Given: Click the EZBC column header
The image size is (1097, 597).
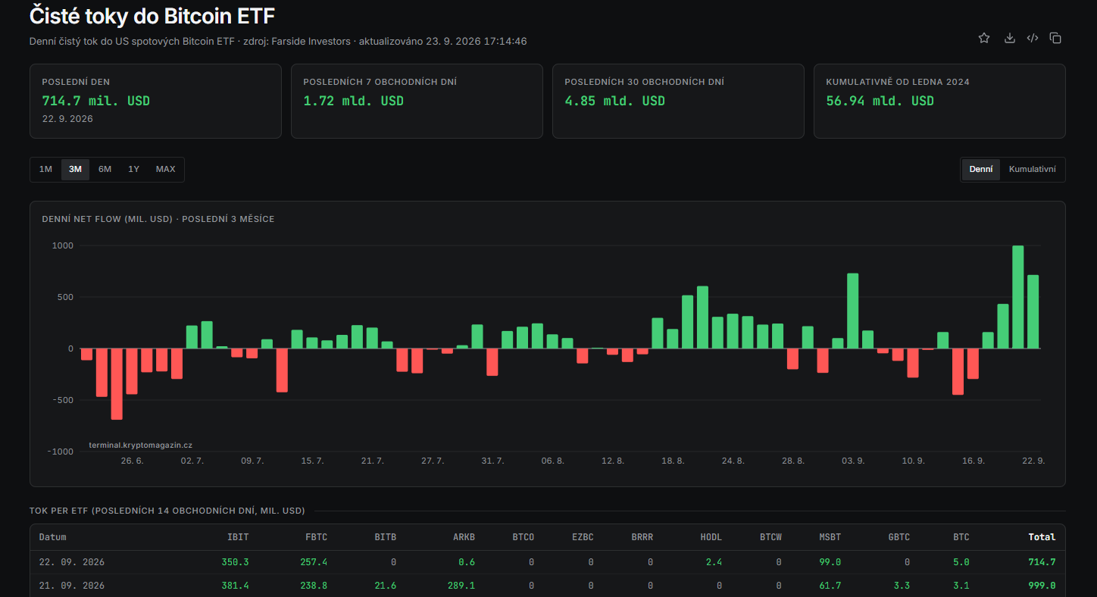Looking at the screenshot, I should pyautogui.click(x=583, y=537).
